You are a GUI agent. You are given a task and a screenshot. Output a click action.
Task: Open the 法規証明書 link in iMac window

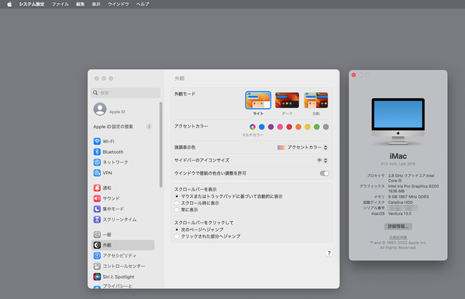point(398,237)
